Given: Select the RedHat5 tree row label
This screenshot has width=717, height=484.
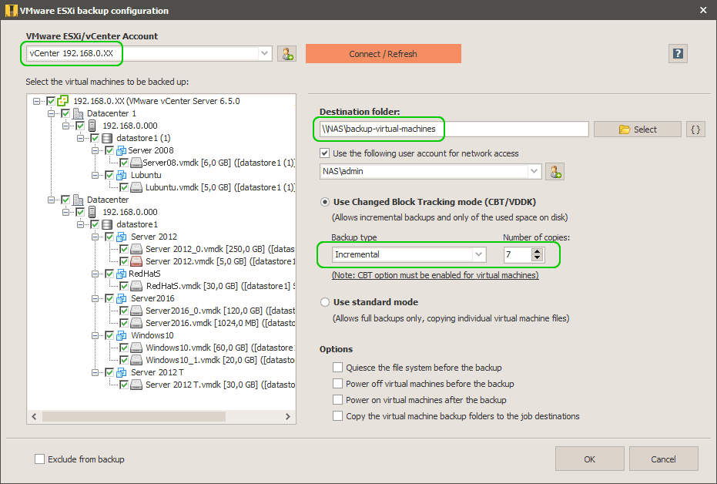Looking at the screenshot, I should point(145,274).
